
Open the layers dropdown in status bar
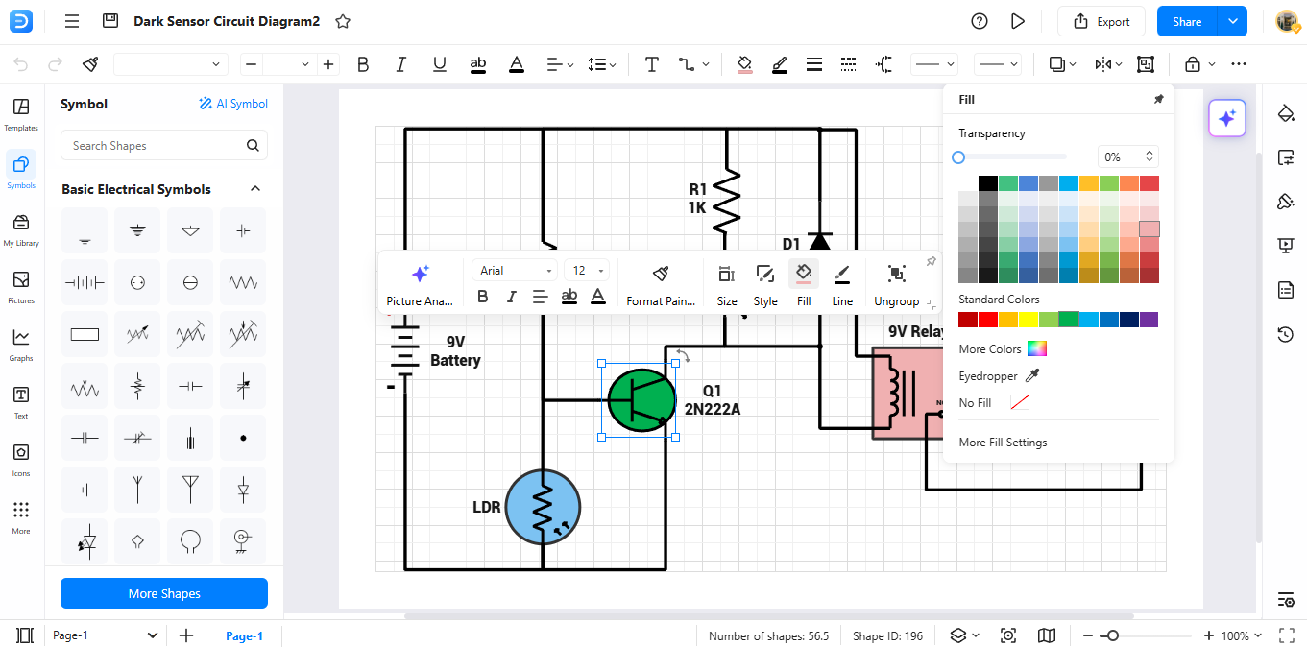[964, 635]
